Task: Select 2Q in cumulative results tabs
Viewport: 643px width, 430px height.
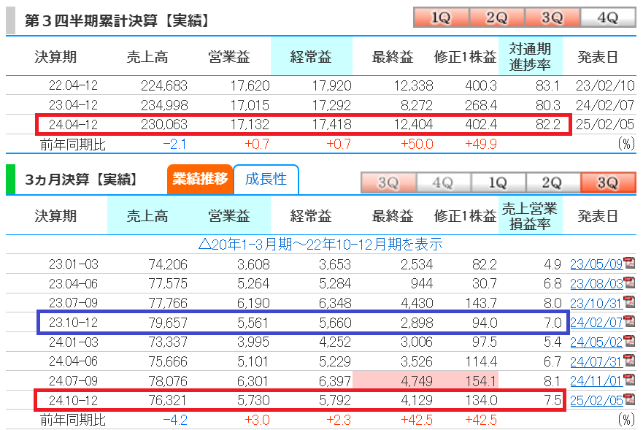Action: [496, 18]
